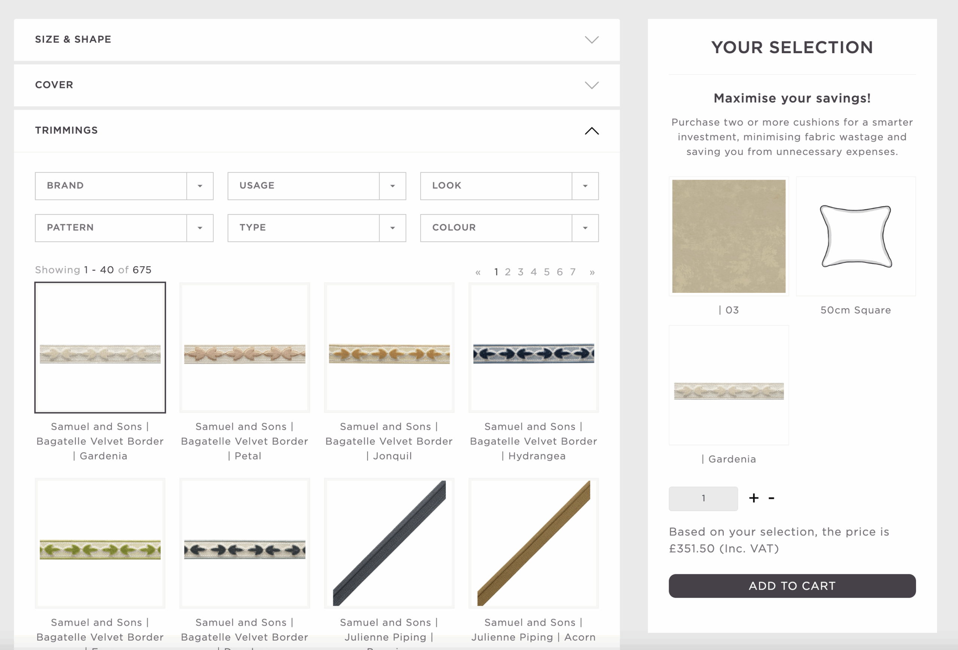Choose the Bagatelle Velvet Border Petal trim
The image size is (958, 650).
tap(244, 348)
